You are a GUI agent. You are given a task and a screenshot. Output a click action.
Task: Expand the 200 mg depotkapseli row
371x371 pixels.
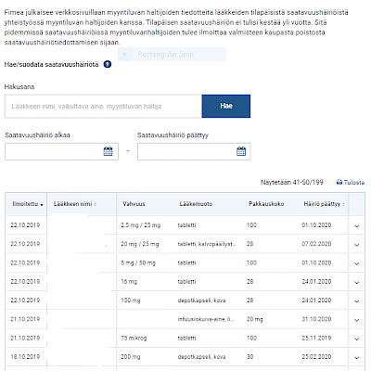357,358
